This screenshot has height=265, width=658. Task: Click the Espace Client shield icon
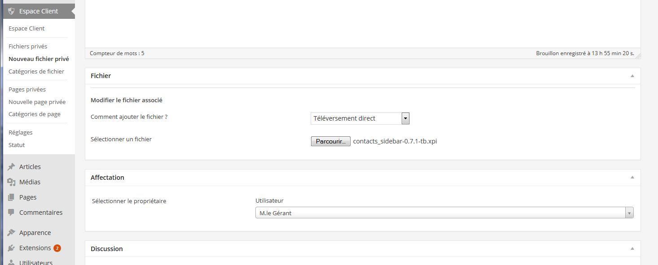pos(11,11)
